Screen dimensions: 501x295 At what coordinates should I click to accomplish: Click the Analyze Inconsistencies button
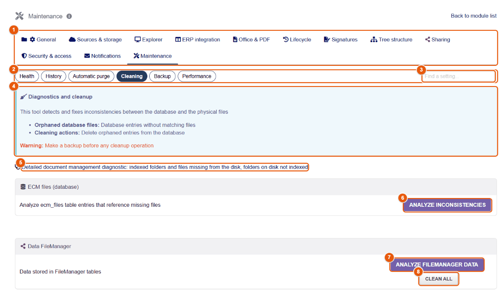[447, 205]
